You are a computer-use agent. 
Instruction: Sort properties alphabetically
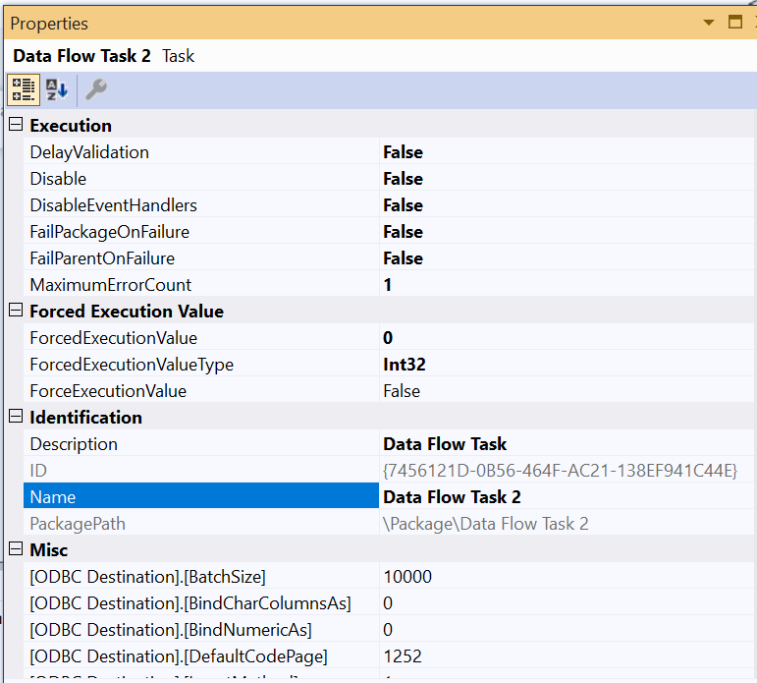click(57, 89)
